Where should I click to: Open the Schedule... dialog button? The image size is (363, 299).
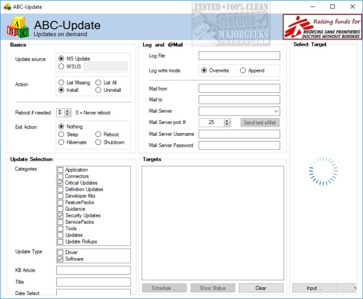click(164, 288)
